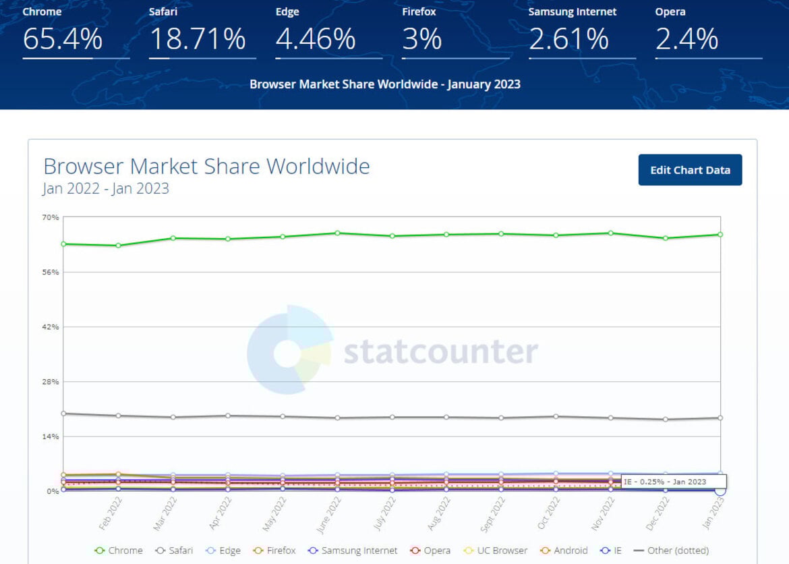This screenshot has height=564, width=789.
Task: Toggle the Safari series in the legend
Action: 174,551
